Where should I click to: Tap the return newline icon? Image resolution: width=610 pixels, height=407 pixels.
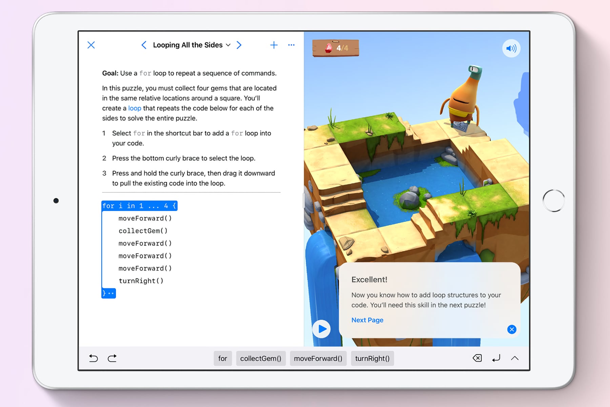tap(496, 358)
